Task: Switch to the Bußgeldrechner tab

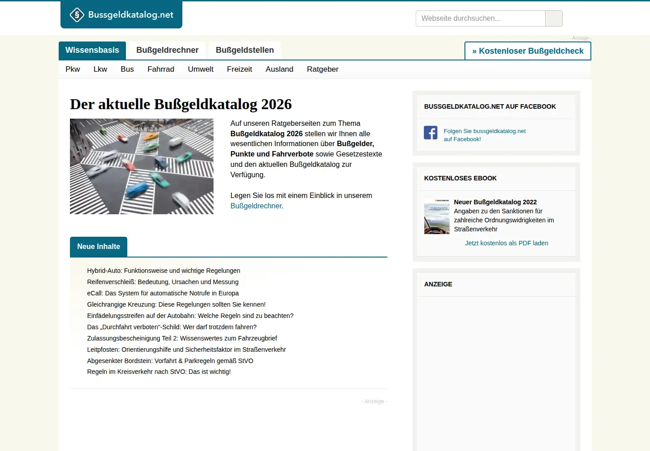Action: [167, 51]
